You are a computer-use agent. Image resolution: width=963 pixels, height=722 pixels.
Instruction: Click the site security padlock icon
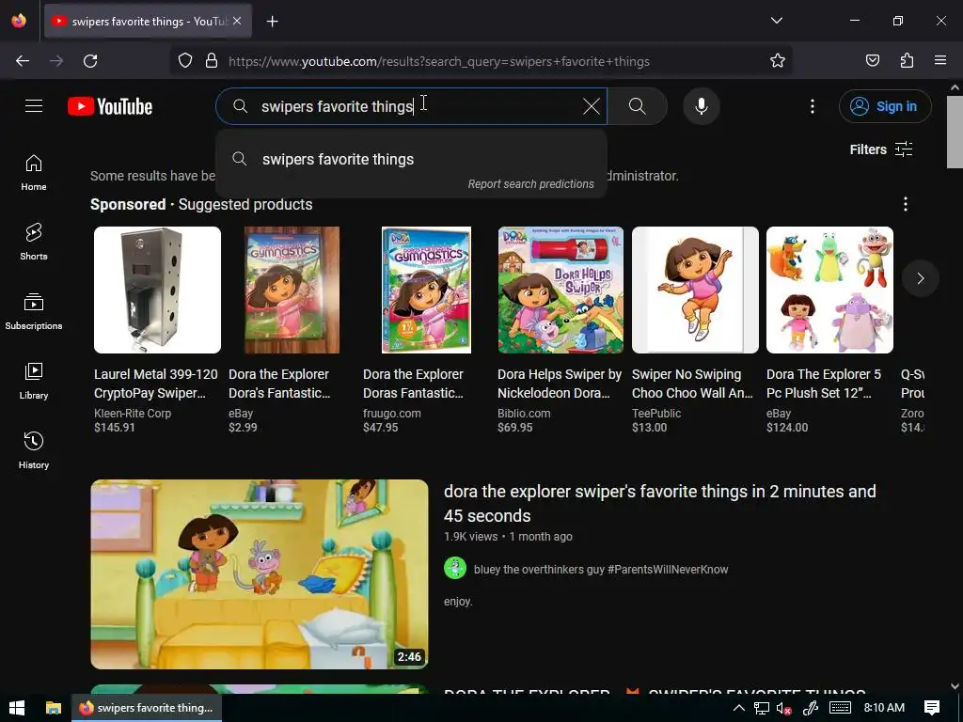click(x=212, y=61)
